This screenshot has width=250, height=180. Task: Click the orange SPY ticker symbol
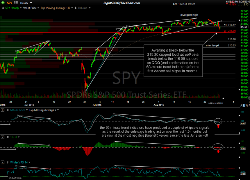(x=9, y=3)
